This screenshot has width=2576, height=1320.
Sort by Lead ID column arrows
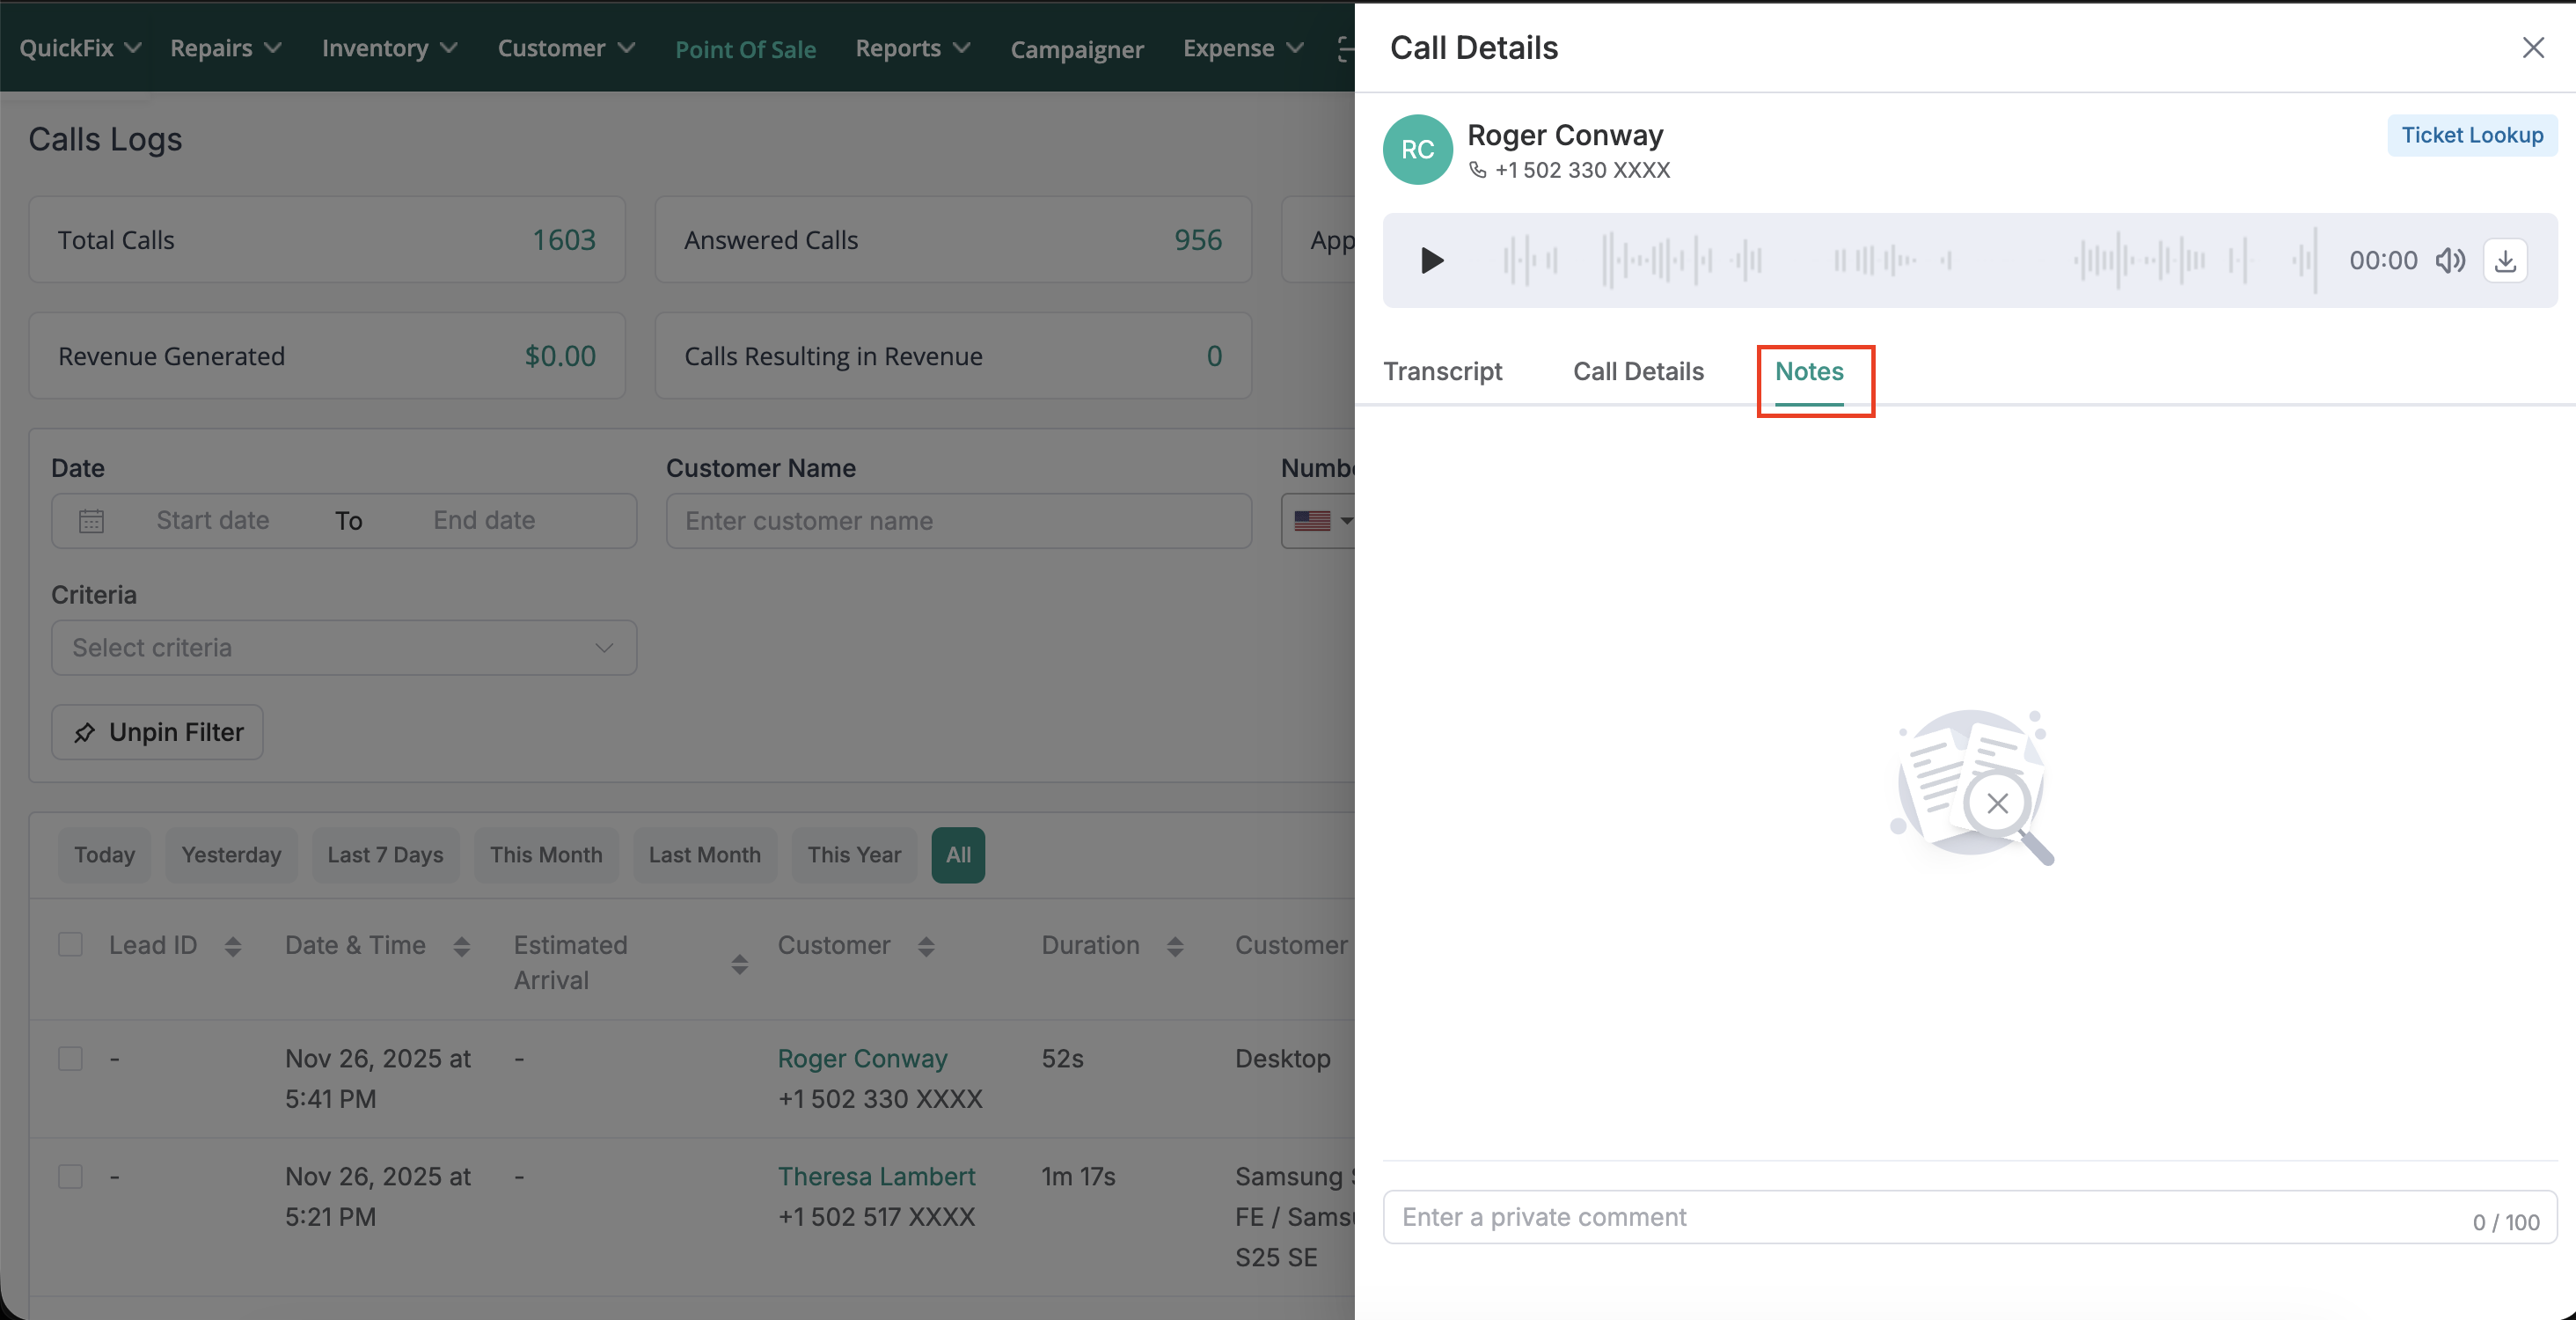(233, 946)
